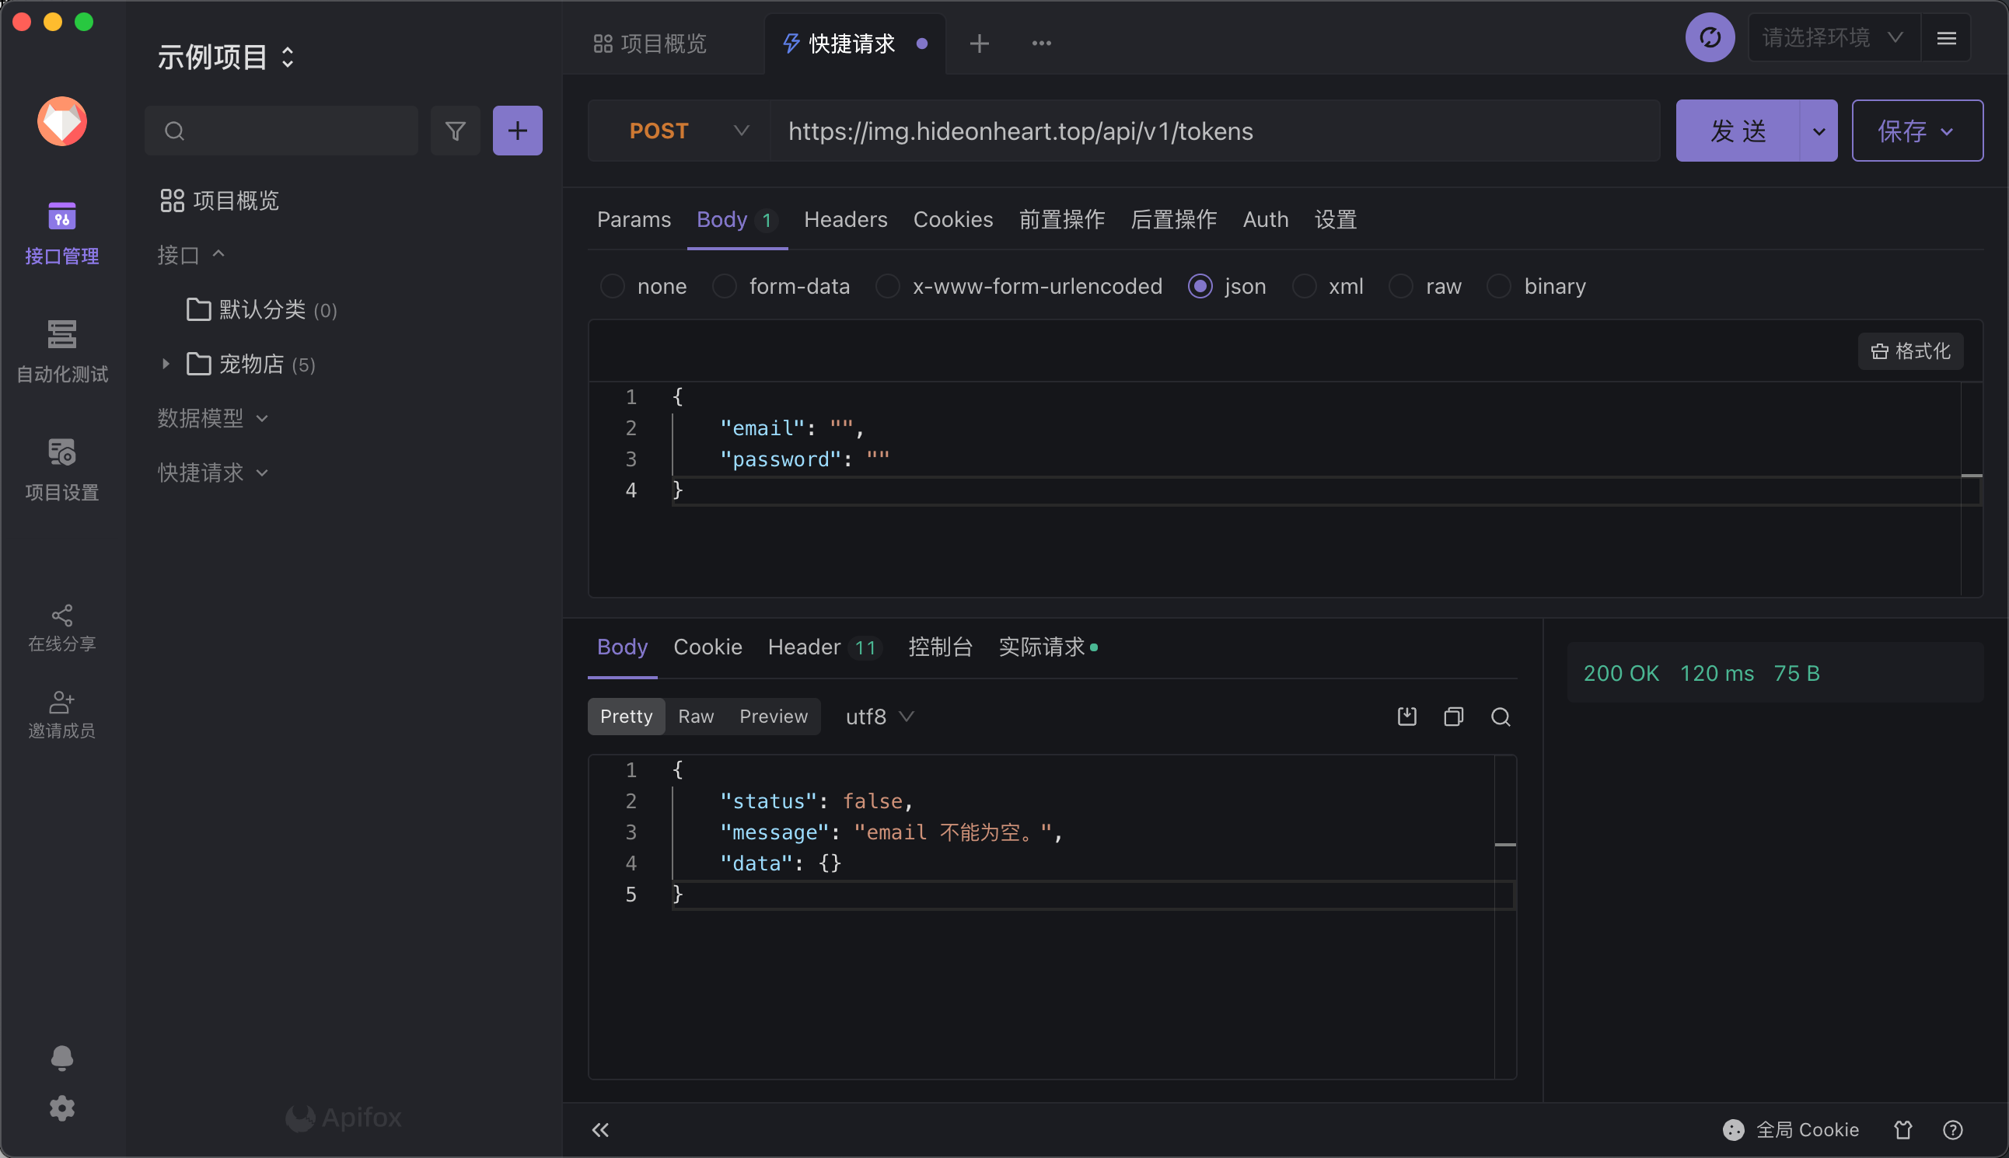Open the 接口管理 sidebar section
This screenshot has width=2009, height=1158.
62,233
